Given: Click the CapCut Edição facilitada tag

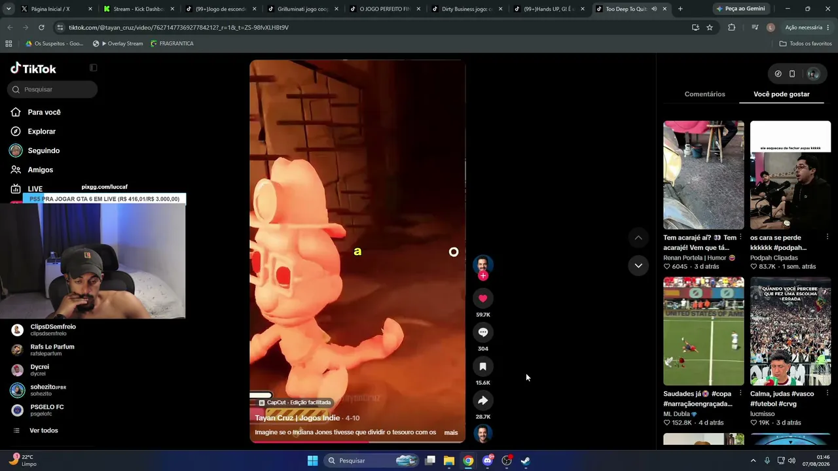Looking at the screenshot, I should click(295, 402).
